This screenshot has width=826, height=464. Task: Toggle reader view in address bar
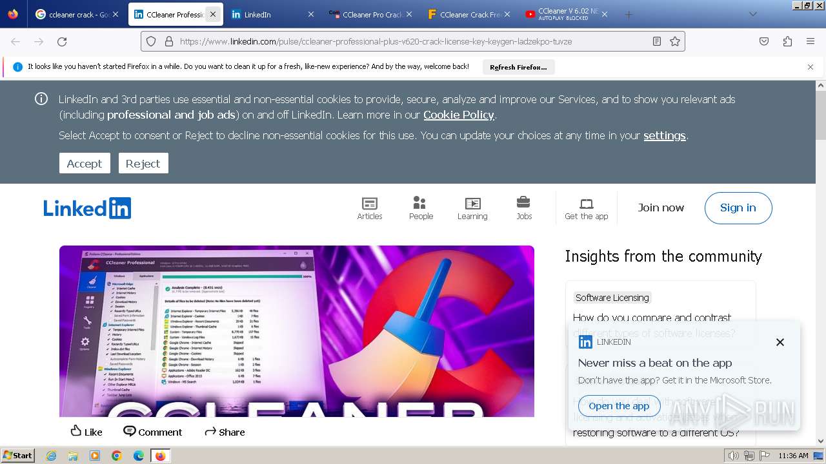(657, 41)
